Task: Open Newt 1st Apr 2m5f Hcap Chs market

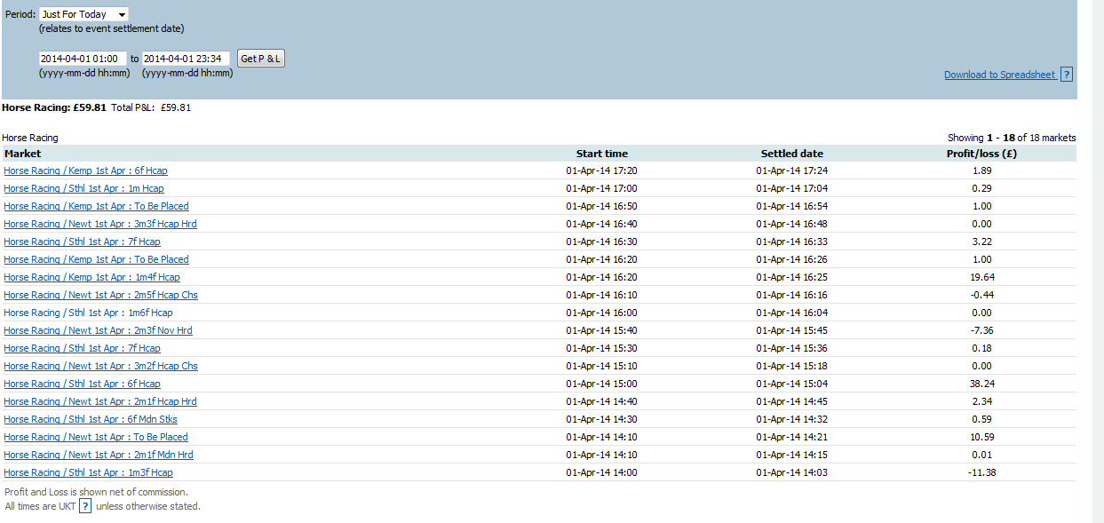Action: (100, 295)
